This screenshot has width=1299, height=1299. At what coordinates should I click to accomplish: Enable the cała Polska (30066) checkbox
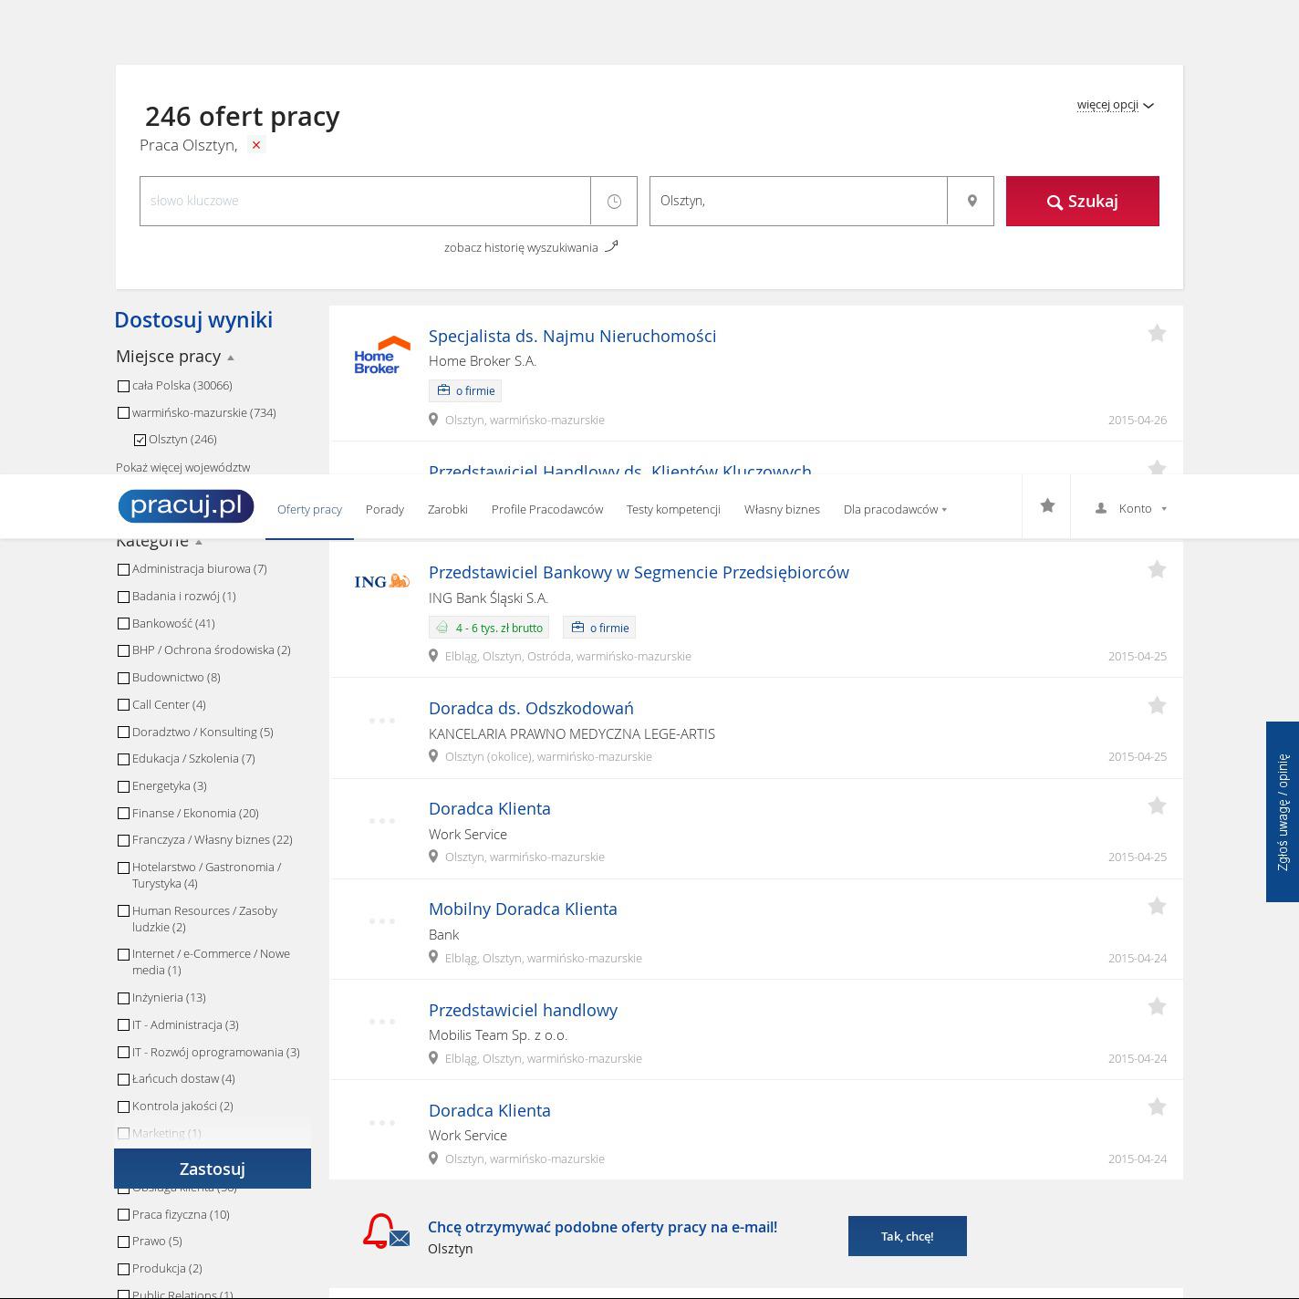click(123, 386)
